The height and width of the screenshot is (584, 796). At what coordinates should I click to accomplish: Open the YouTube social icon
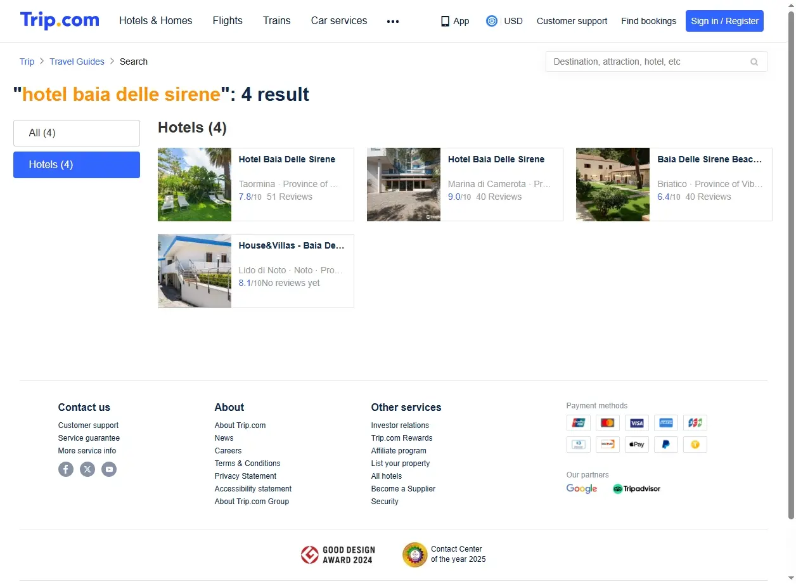coord(109,469)
